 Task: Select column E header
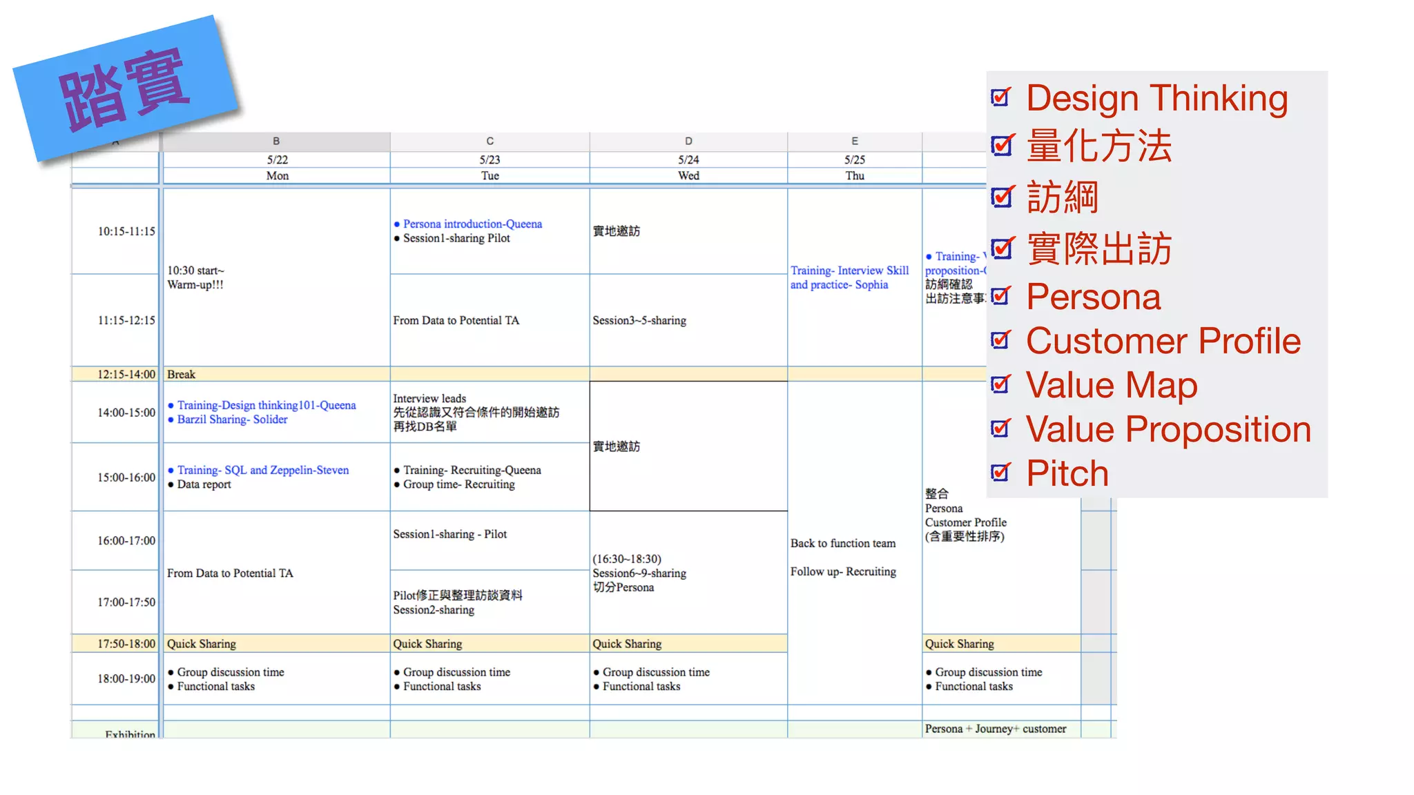pos(855,141)
